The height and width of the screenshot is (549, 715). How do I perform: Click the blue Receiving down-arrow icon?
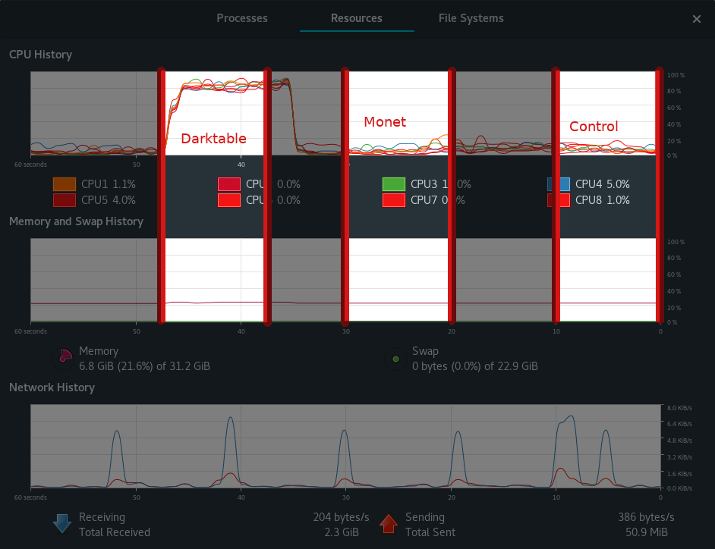(x=62, y=523)
